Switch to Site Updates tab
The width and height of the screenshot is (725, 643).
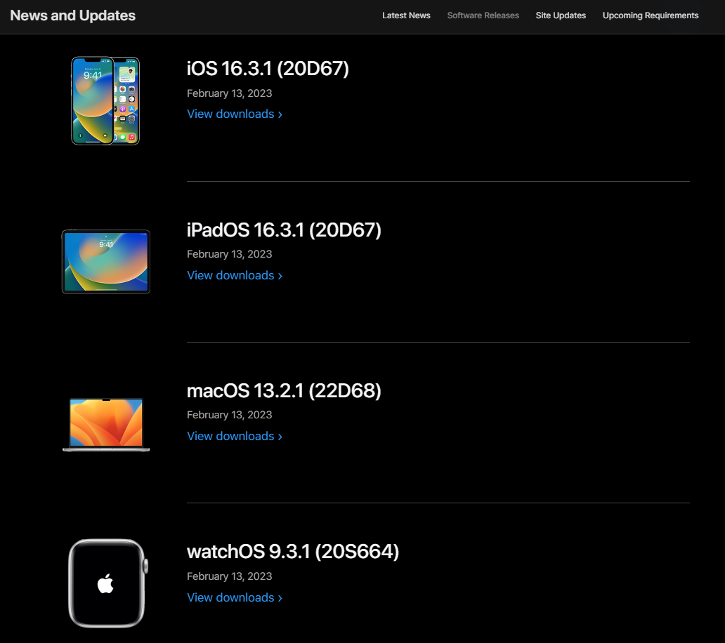[x=561, y=15]
